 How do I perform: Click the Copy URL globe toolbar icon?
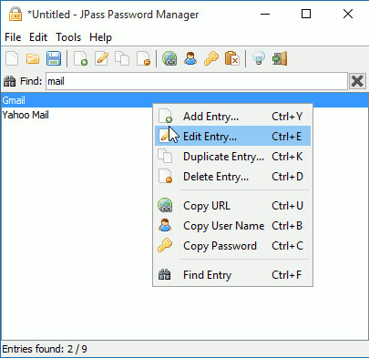[x=169, y=58]
